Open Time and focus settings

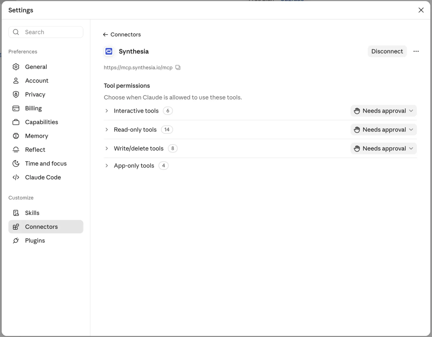46,163
